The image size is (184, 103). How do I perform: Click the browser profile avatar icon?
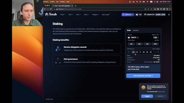coord(167,9)
